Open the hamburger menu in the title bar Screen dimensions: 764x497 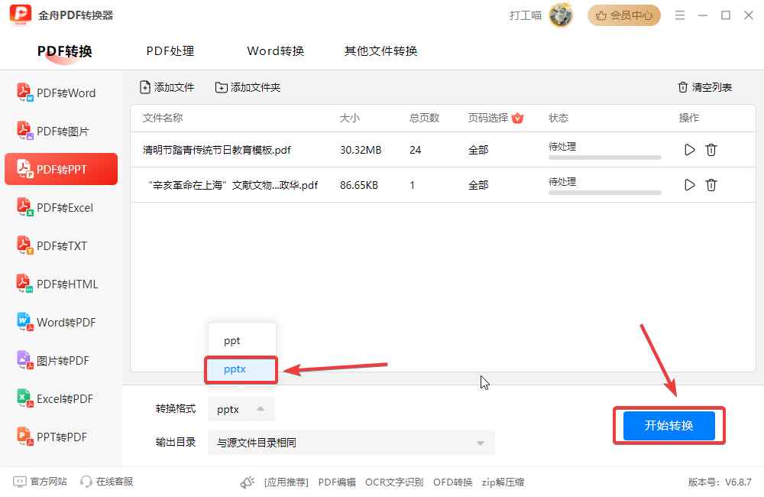[x=680, y=15]
